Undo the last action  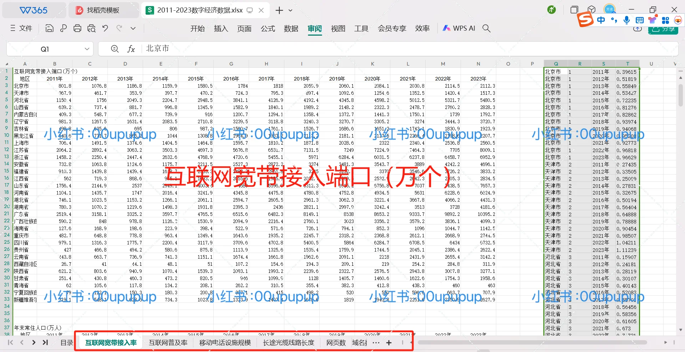[x=105, y=28]
